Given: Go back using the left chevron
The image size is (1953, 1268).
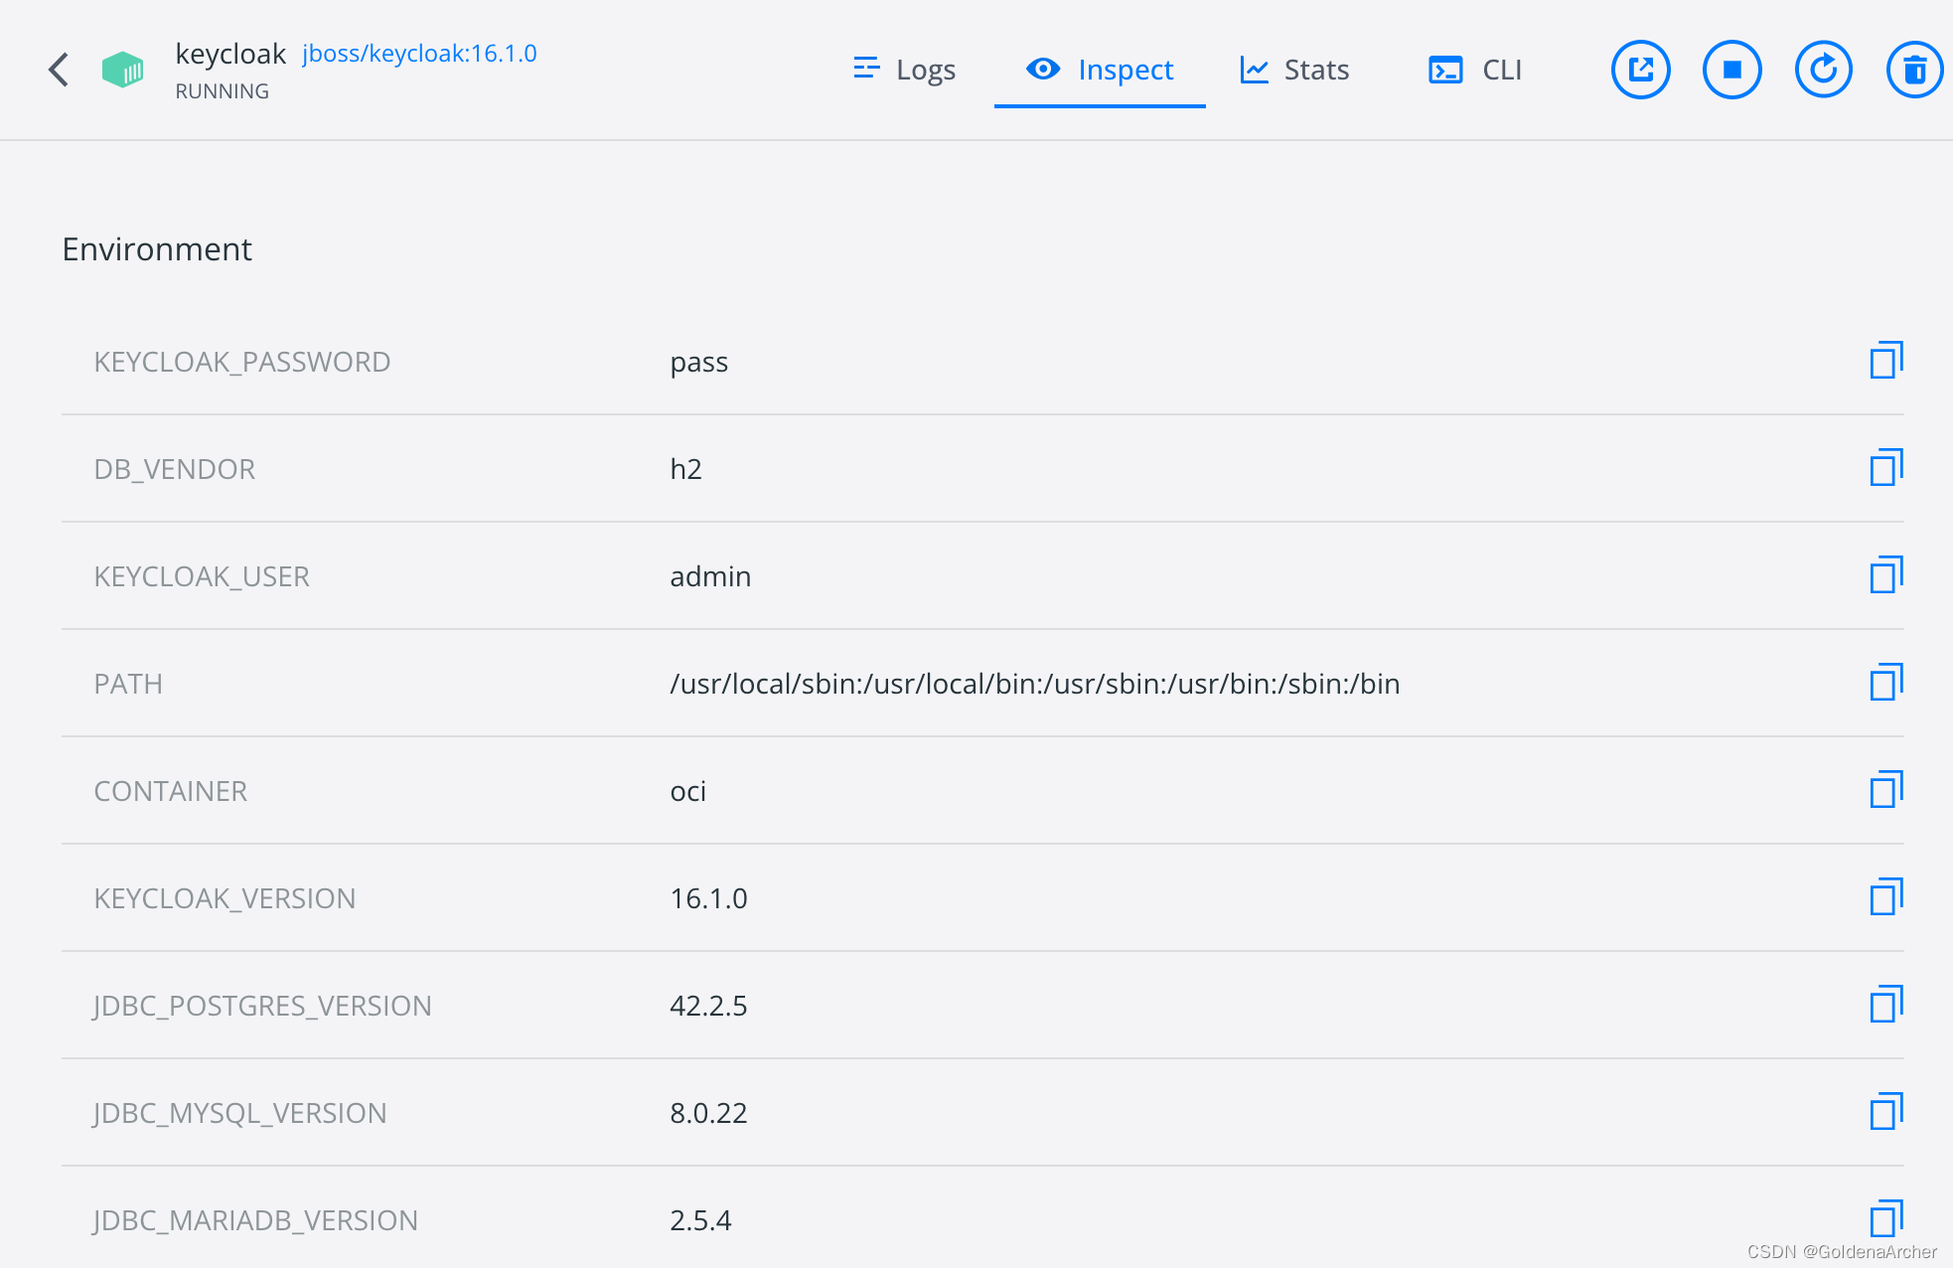Looking at the screenshot, I should point(60,70).
